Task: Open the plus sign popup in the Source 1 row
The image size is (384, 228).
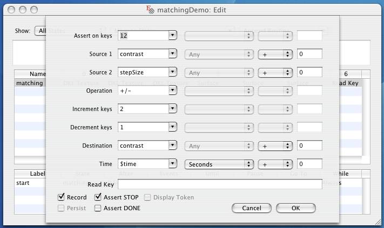Action: click(275, 54)
